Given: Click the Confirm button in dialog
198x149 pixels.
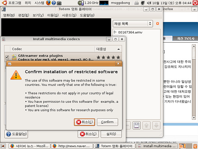Looking at the screenshot, I should point(108,122).
